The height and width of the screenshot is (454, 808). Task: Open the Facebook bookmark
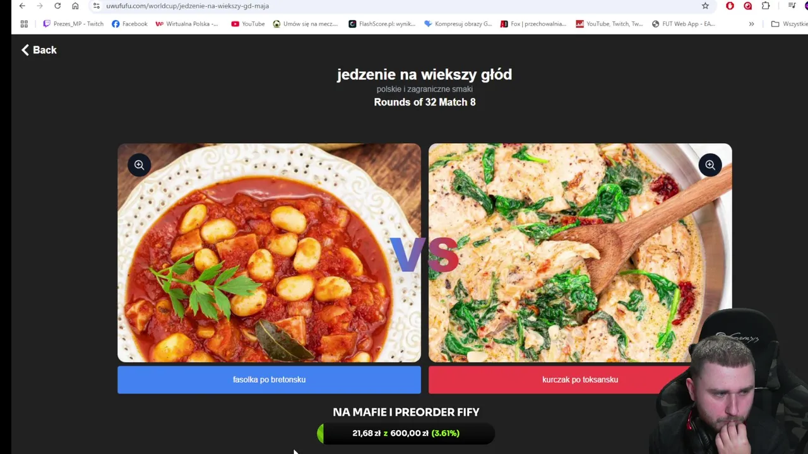click(129, 24)
